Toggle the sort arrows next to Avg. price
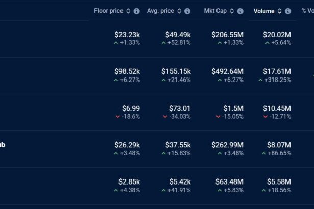The image size is (314, 209). (x=179, y=11)
